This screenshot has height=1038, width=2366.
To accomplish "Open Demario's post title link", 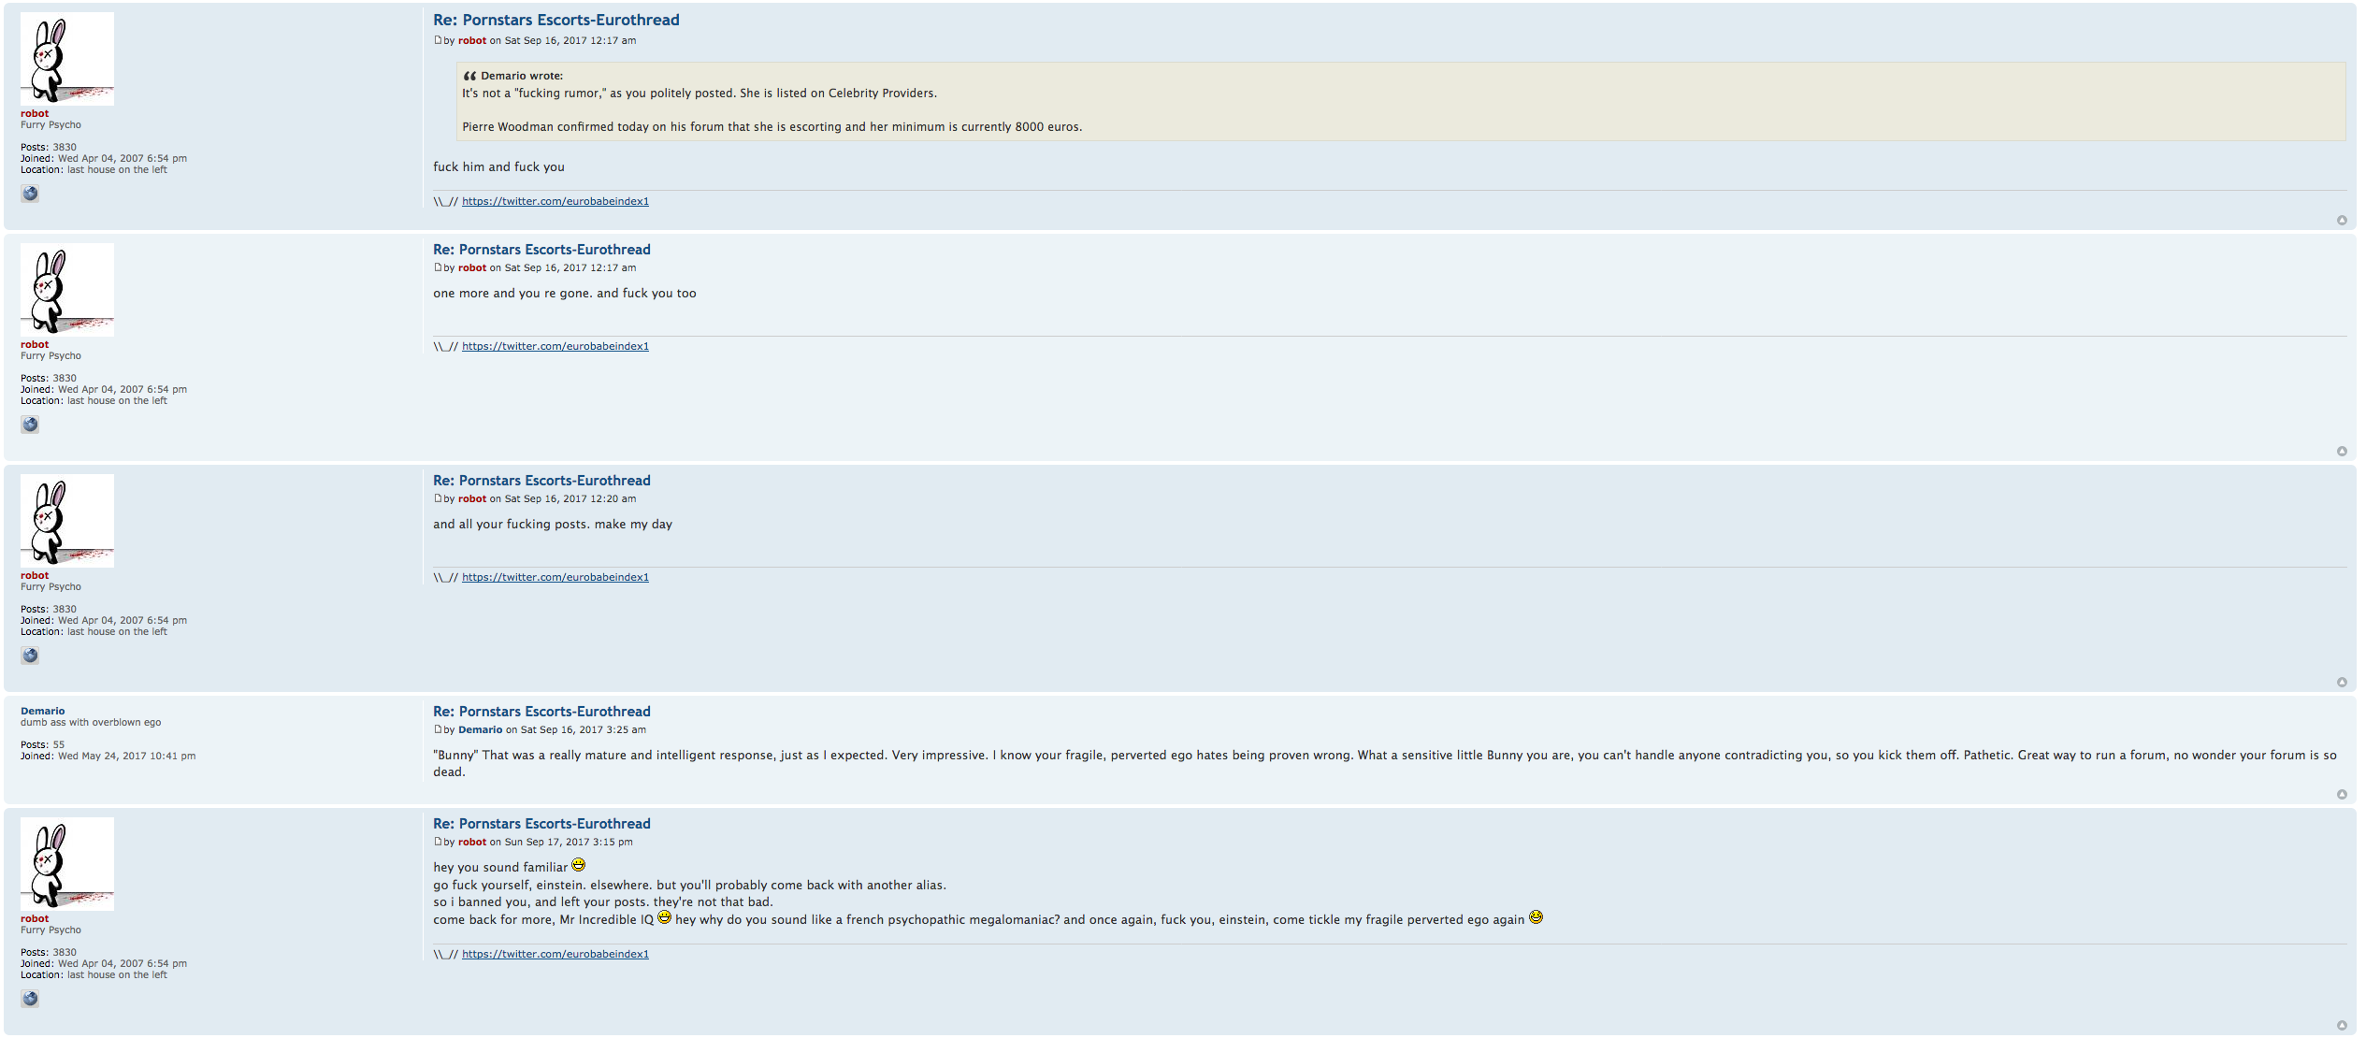I will tap(541, 712).
